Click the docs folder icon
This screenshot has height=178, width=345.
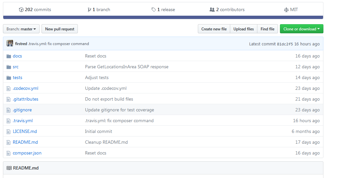point(9,56)
